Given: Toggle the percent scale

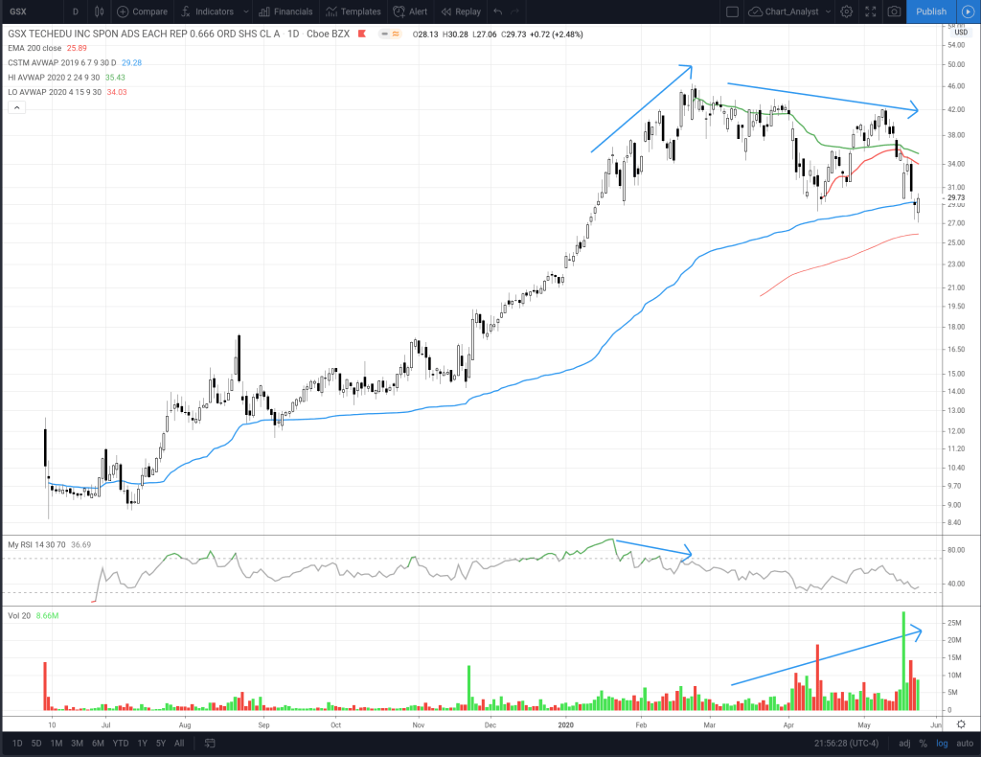Looking at the screenshot, I should [924, 743].
